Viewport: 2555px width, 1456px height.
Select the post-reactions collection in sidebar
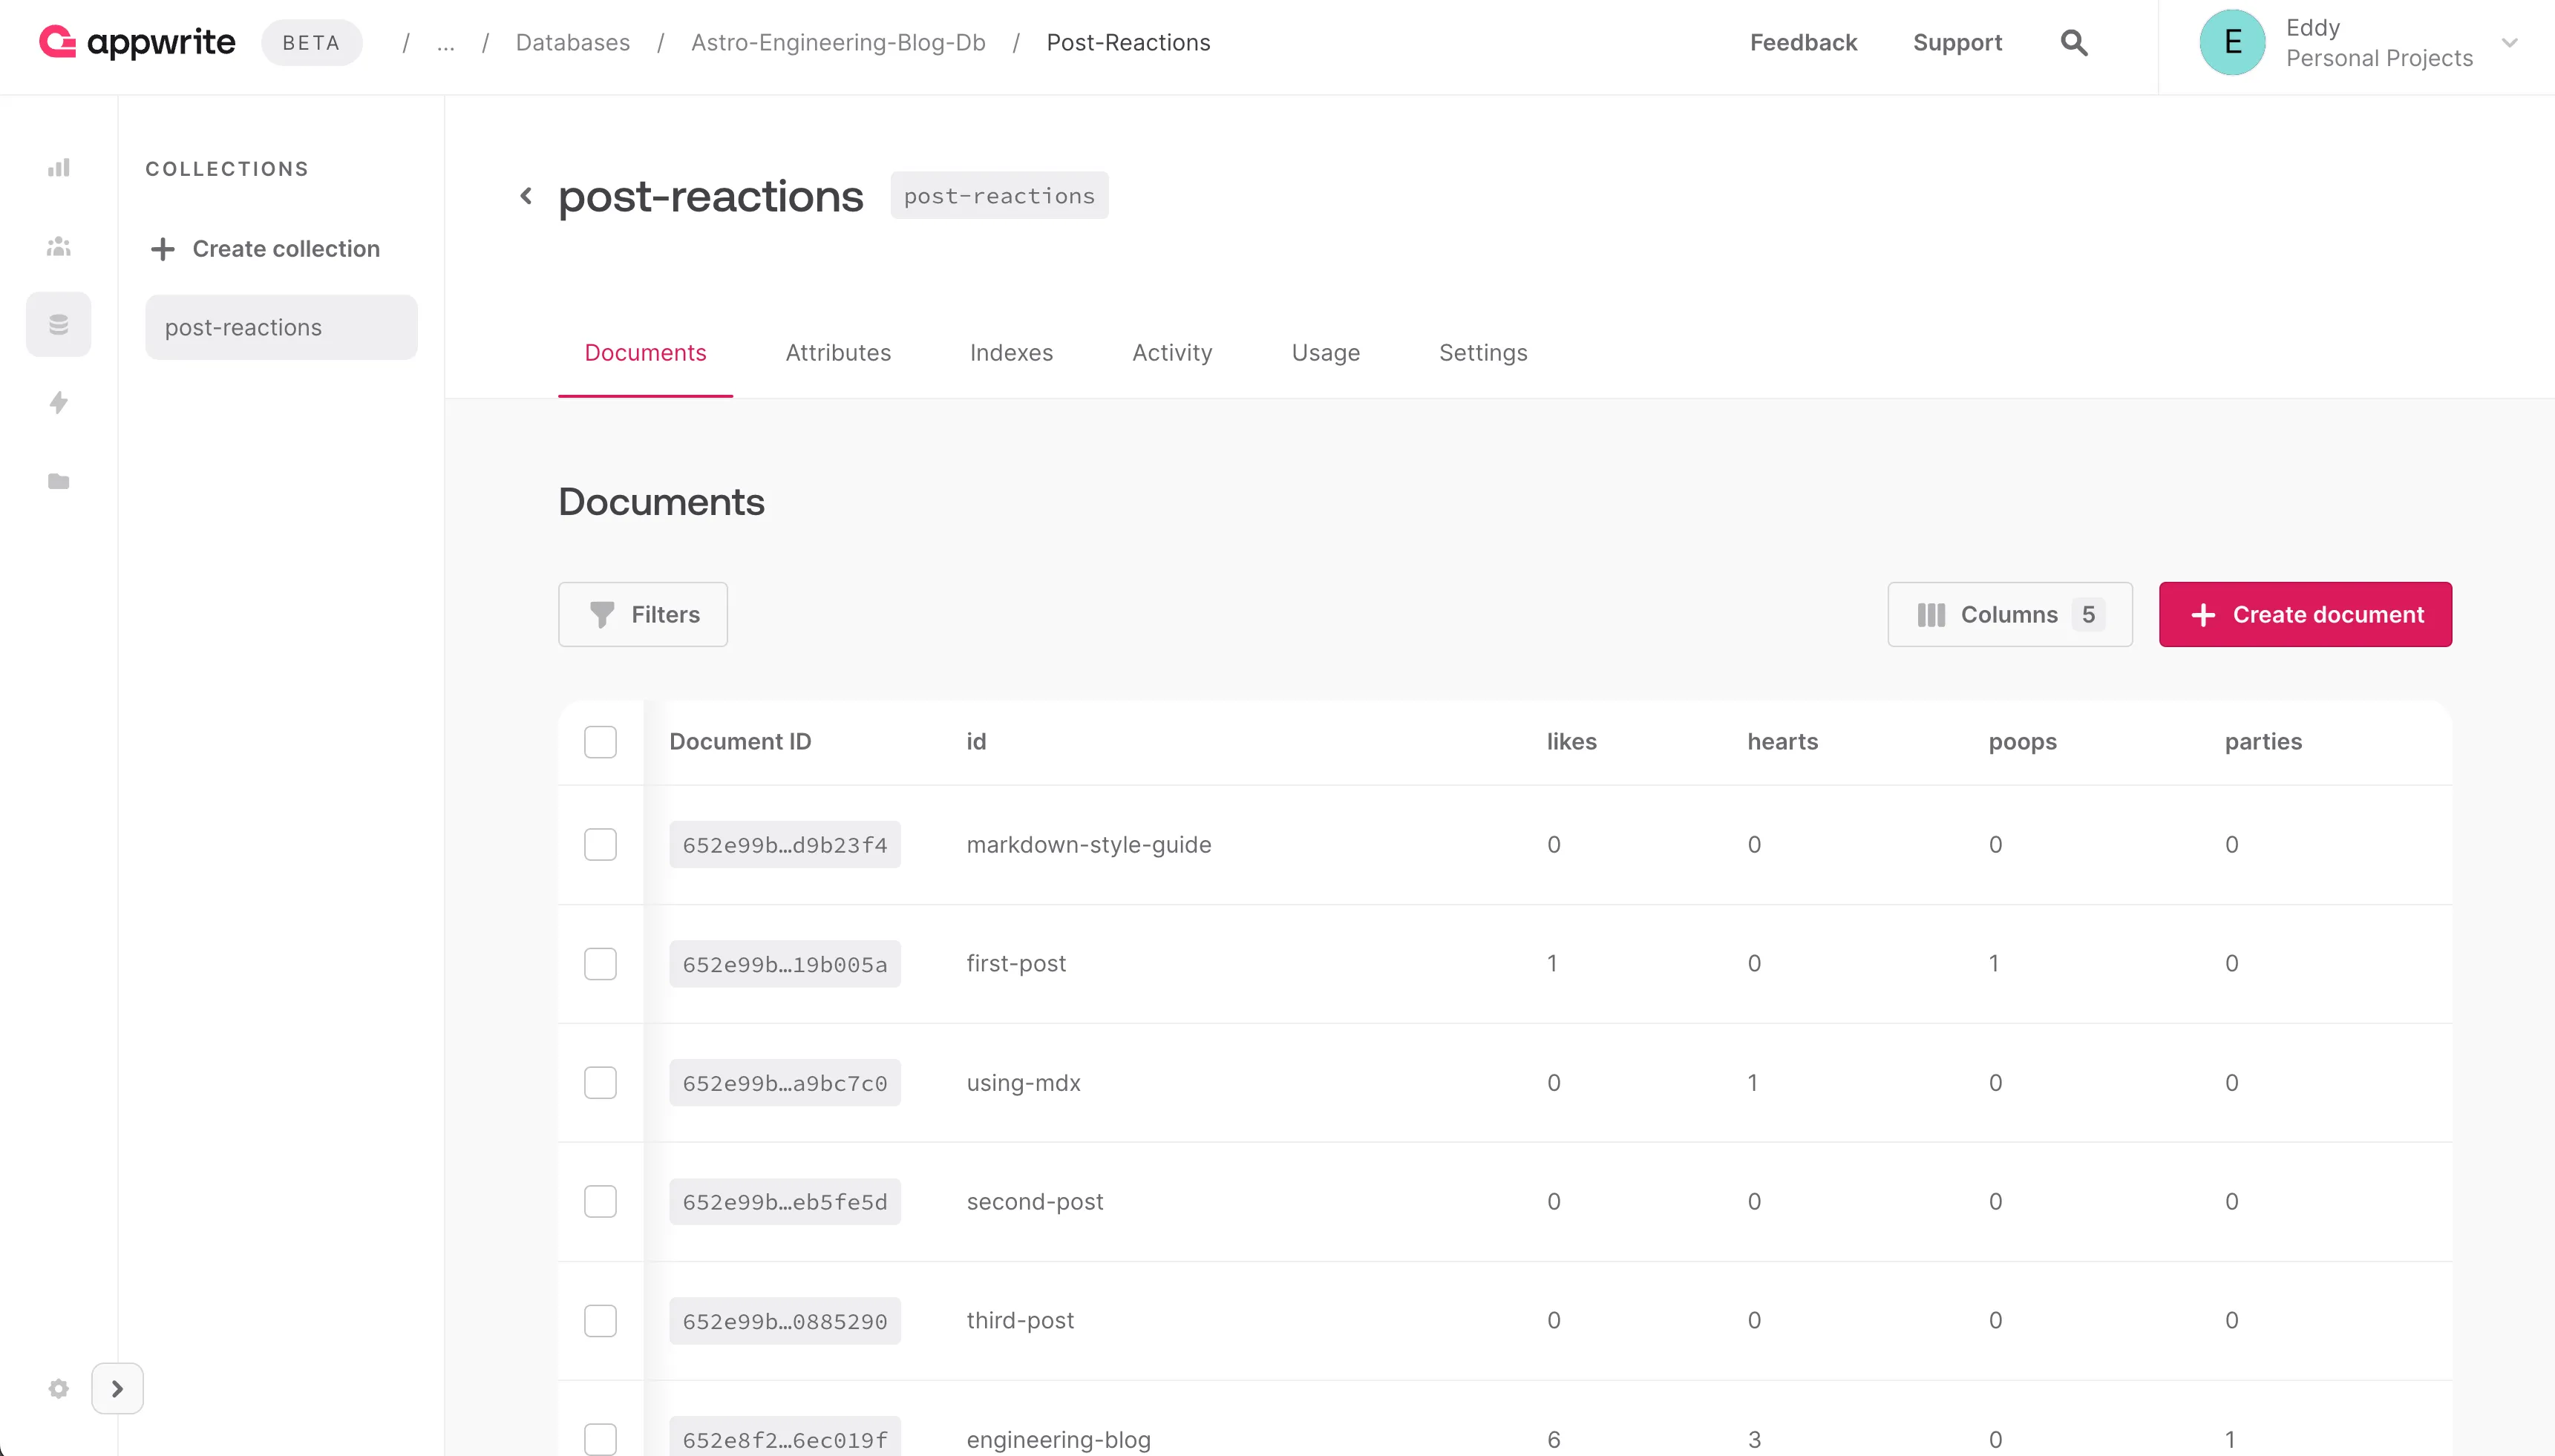point(280,327)
